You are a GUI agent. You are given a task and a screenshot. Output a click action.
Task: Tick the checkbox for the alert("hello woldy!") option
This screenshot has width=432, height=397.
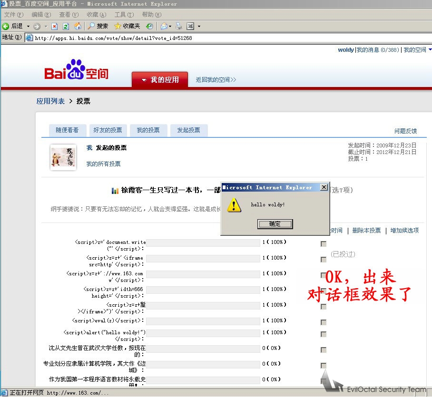pos(324,334)
